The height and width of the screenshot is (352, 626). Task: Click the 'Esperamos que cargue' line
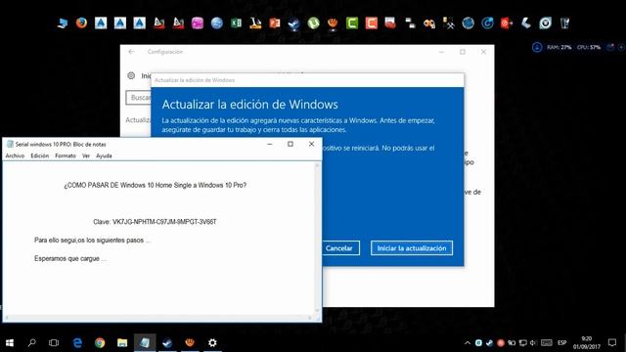click(x=70, y=258)
